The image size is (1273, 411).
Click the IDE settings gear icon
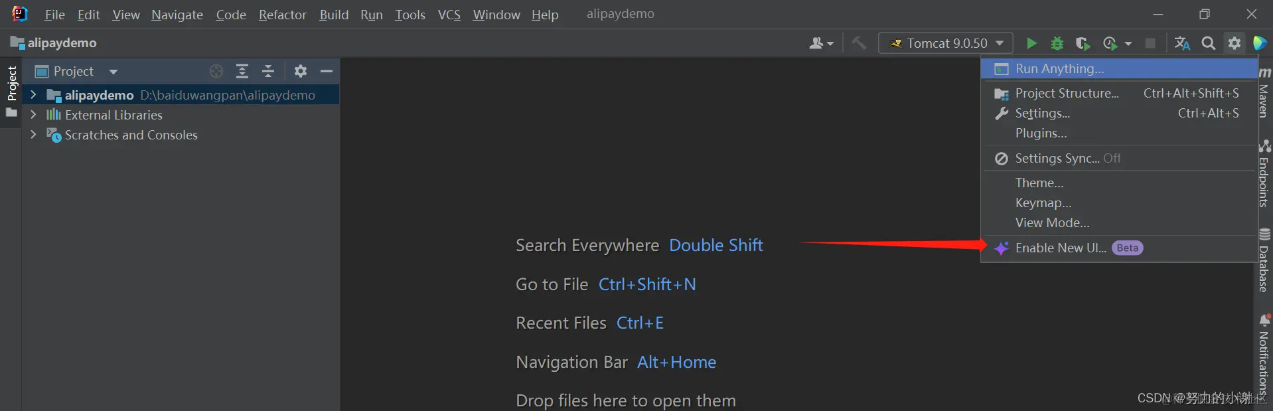click(x=1235, y=43)
